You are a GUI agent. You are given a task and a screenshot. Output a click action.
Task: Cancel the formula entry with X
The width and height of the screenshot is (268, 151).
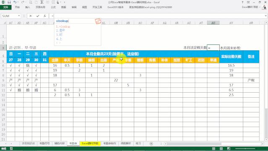click(x=31, y=16)
